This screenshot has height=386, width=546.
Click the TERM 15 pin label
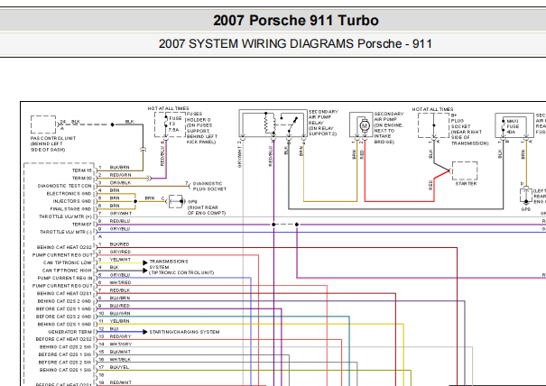tap(82, 170)
